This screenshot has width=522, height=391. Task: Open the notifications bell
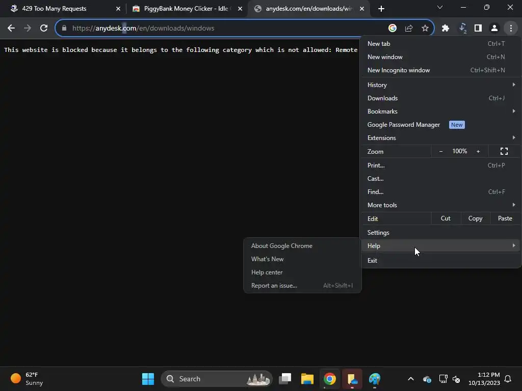[508, 379]
